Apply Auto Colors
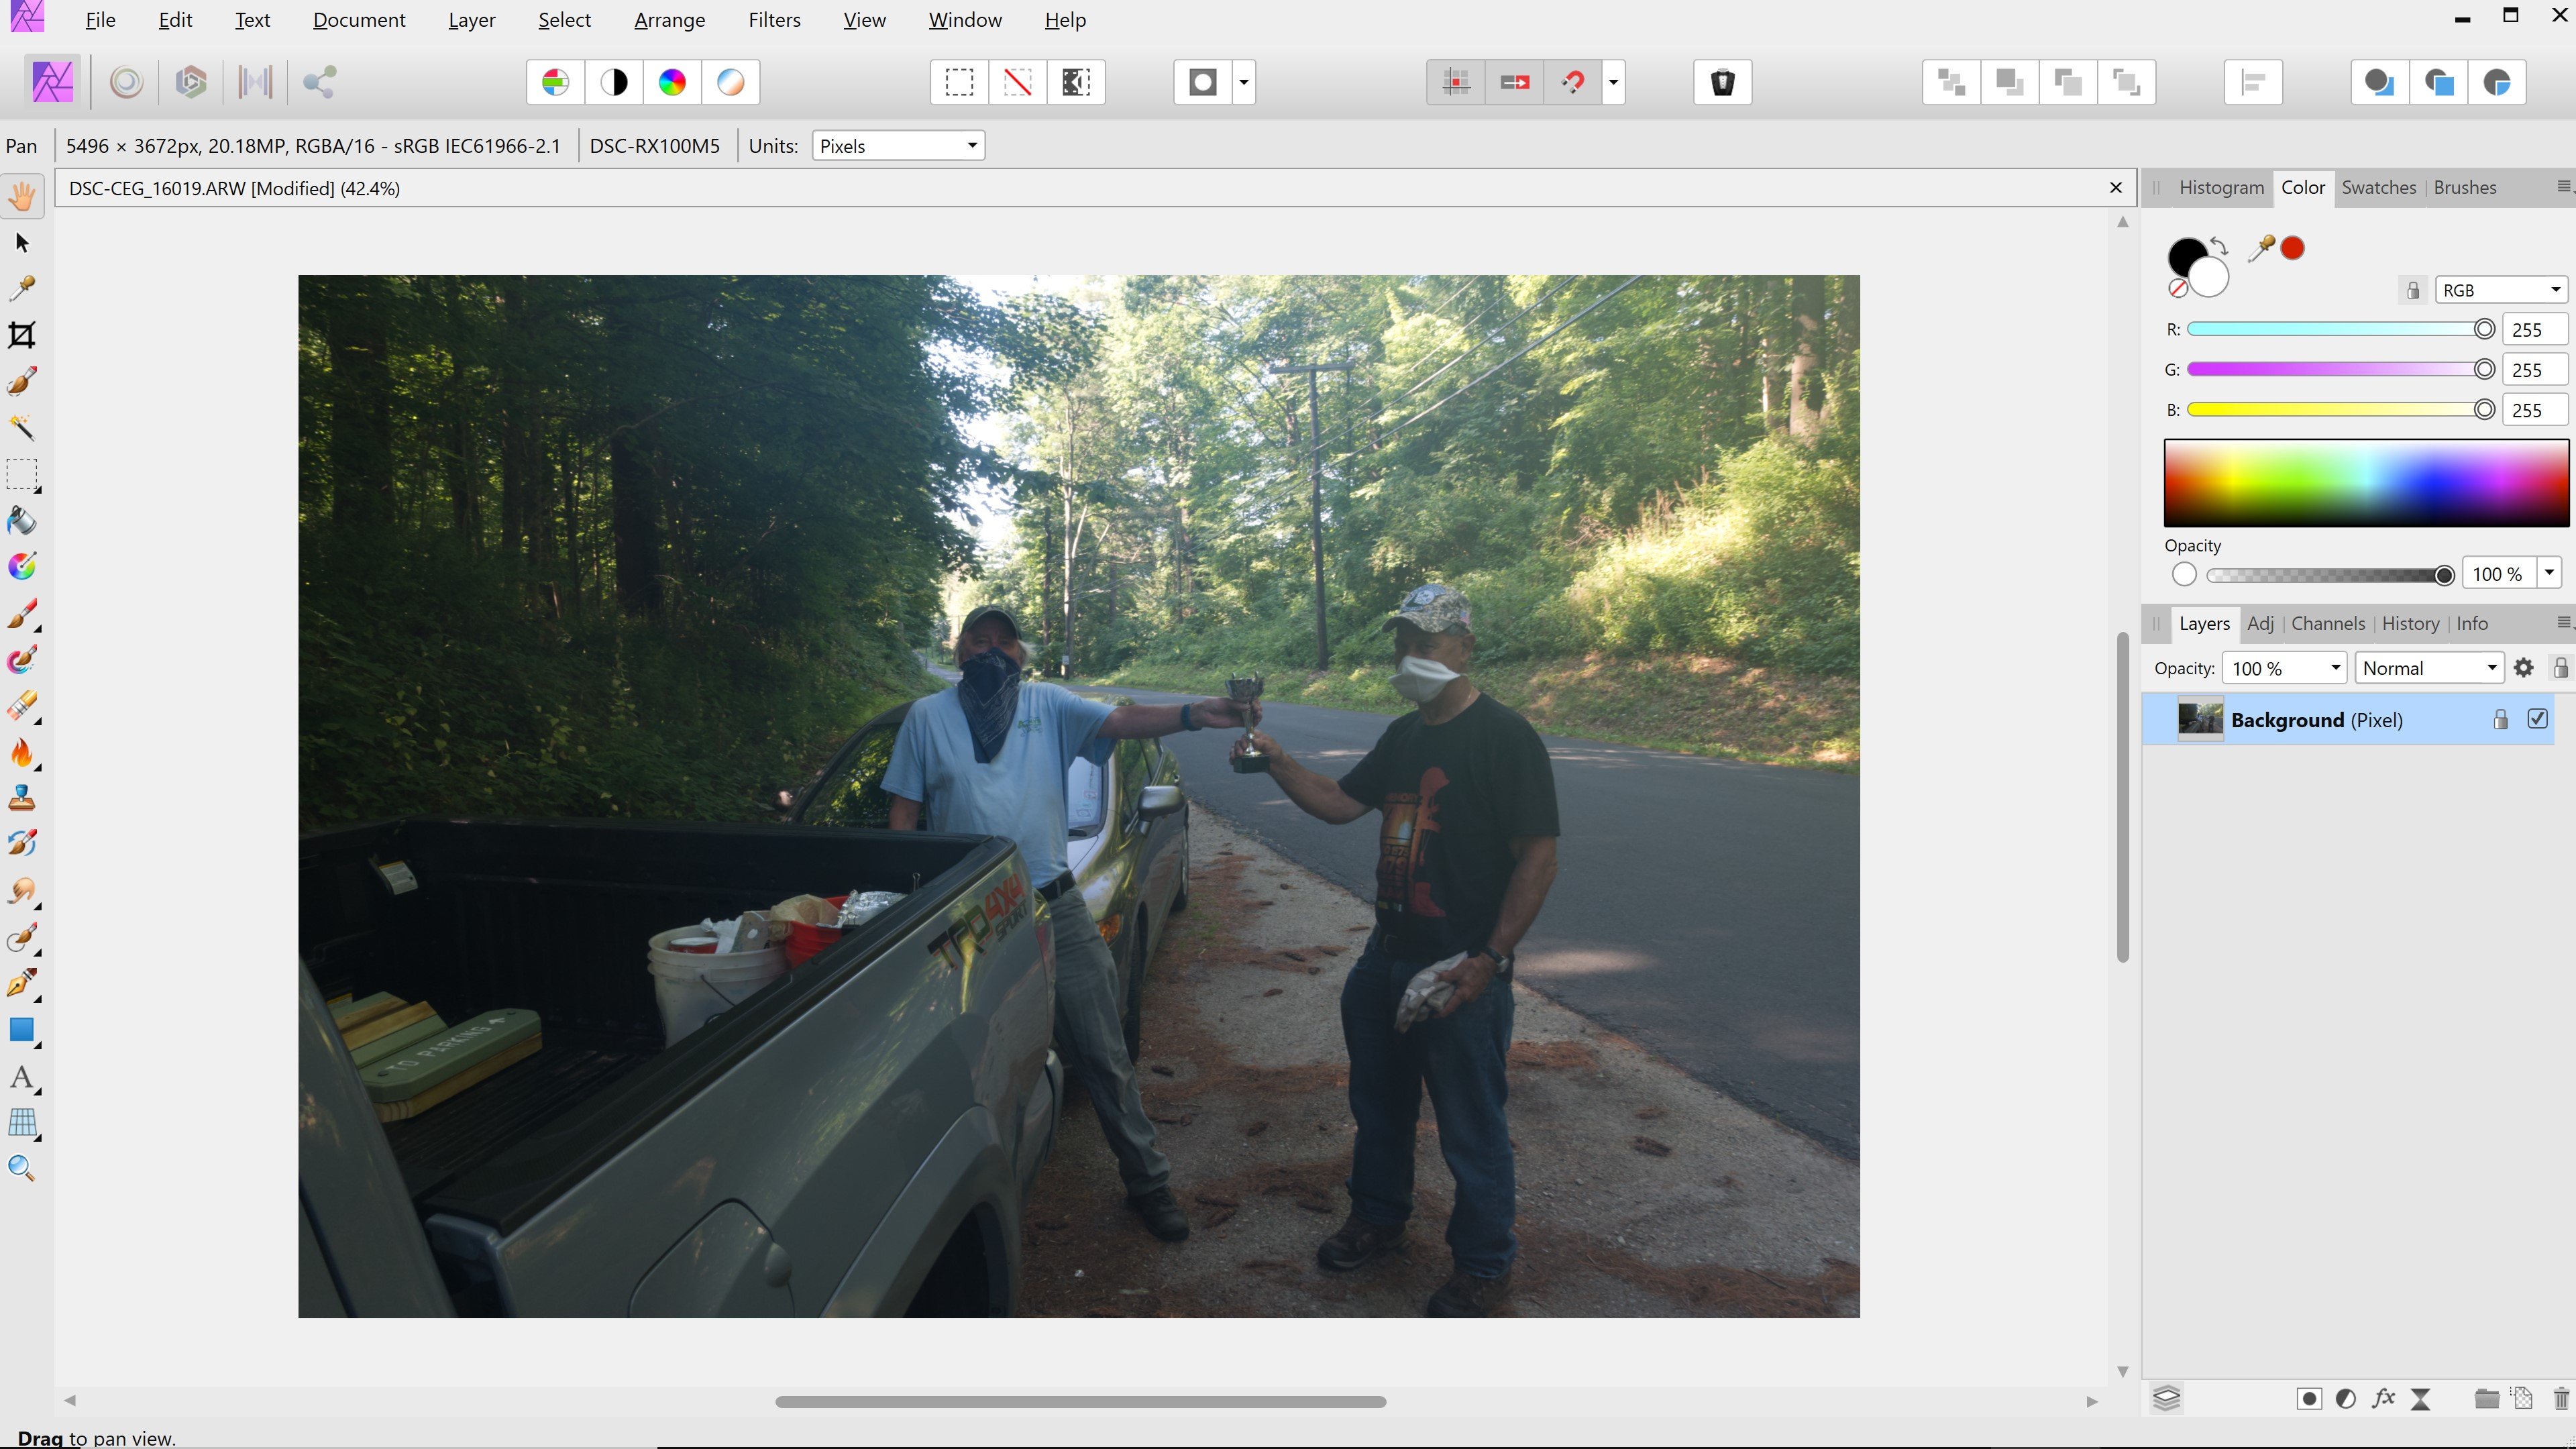 672,82
